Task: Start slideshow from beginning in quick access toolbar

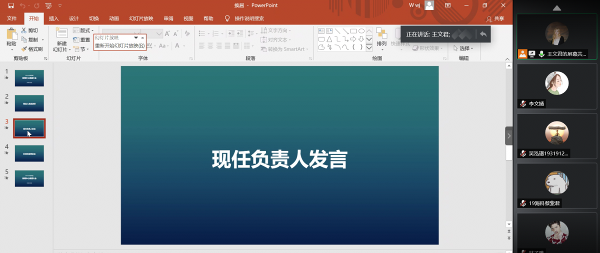Action: point(48,5)
